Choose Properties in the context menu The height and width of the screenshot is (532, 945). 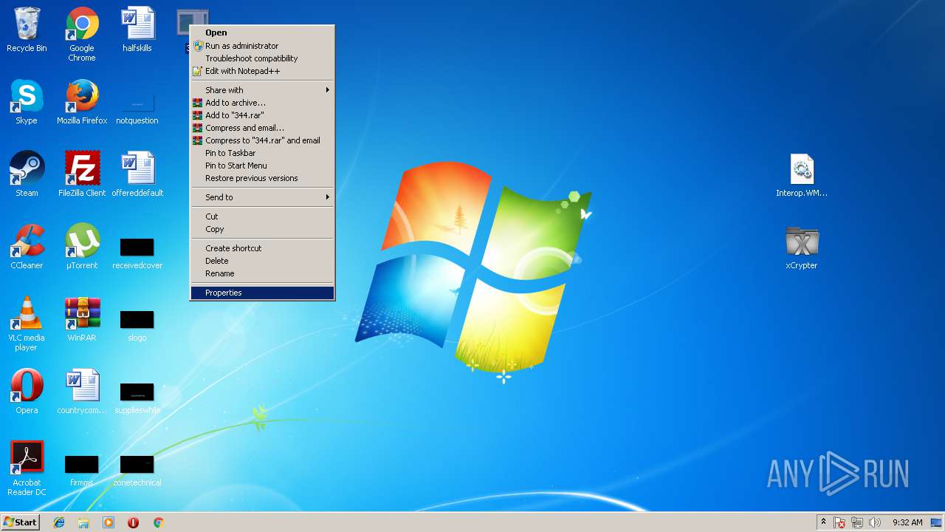pyautogui.click(x=262, y=293)
